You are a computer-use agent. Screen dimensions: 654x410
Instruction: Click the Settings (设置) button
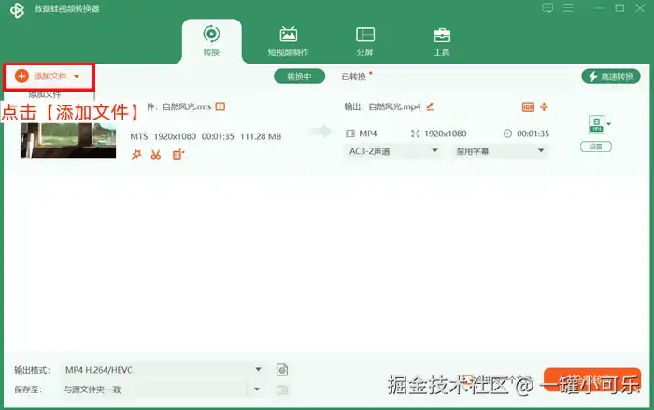(596, 147)
